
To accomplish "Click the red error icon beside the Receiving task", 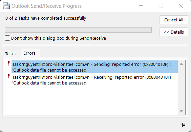I will coord(9,76).
